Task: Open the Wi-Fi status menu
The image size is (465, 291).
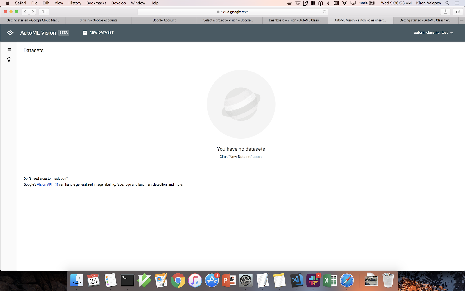Action: tap(344, 3)
